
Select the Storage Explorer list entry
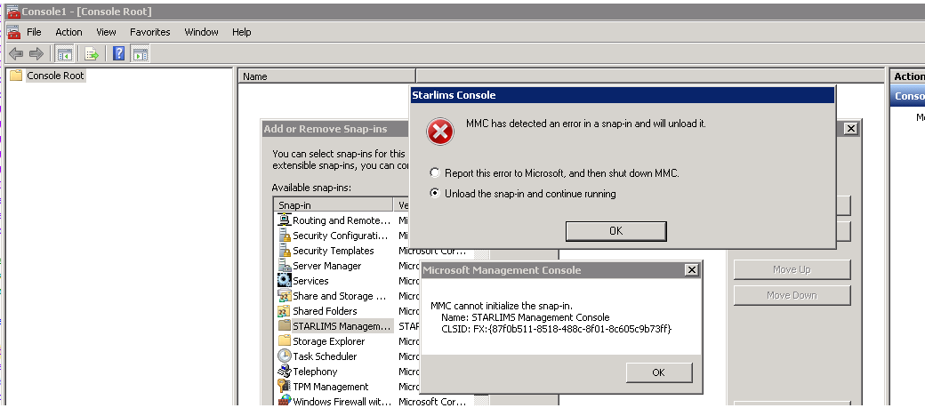coord(329,340)
